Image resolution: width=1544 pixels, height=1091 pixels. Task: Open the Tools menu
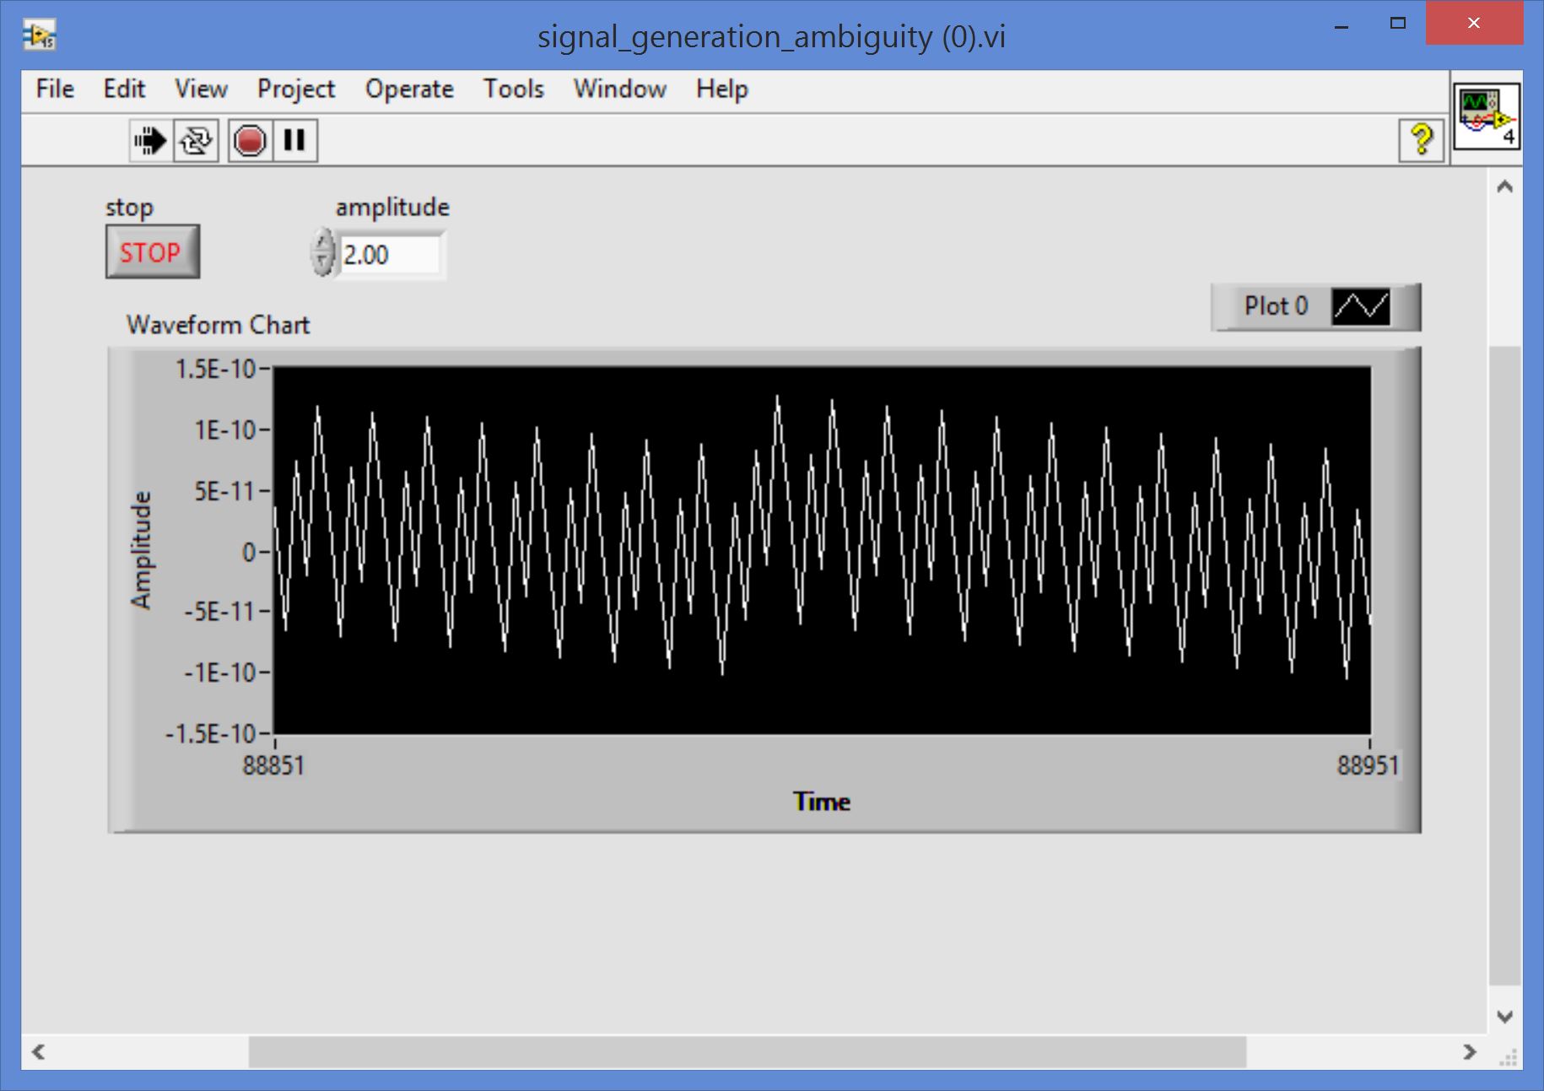(x=513, y=89)
